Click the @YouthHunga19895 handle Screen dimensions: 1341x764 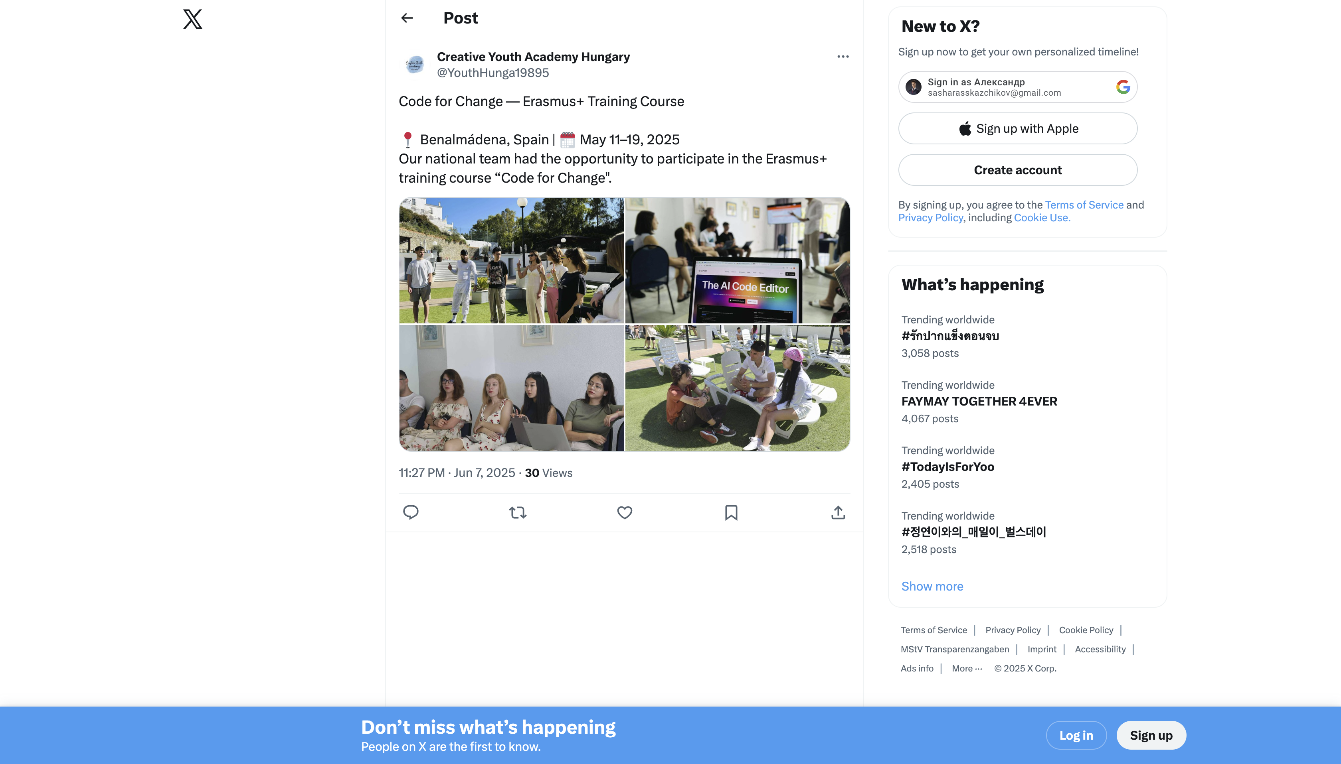(492, 73)
